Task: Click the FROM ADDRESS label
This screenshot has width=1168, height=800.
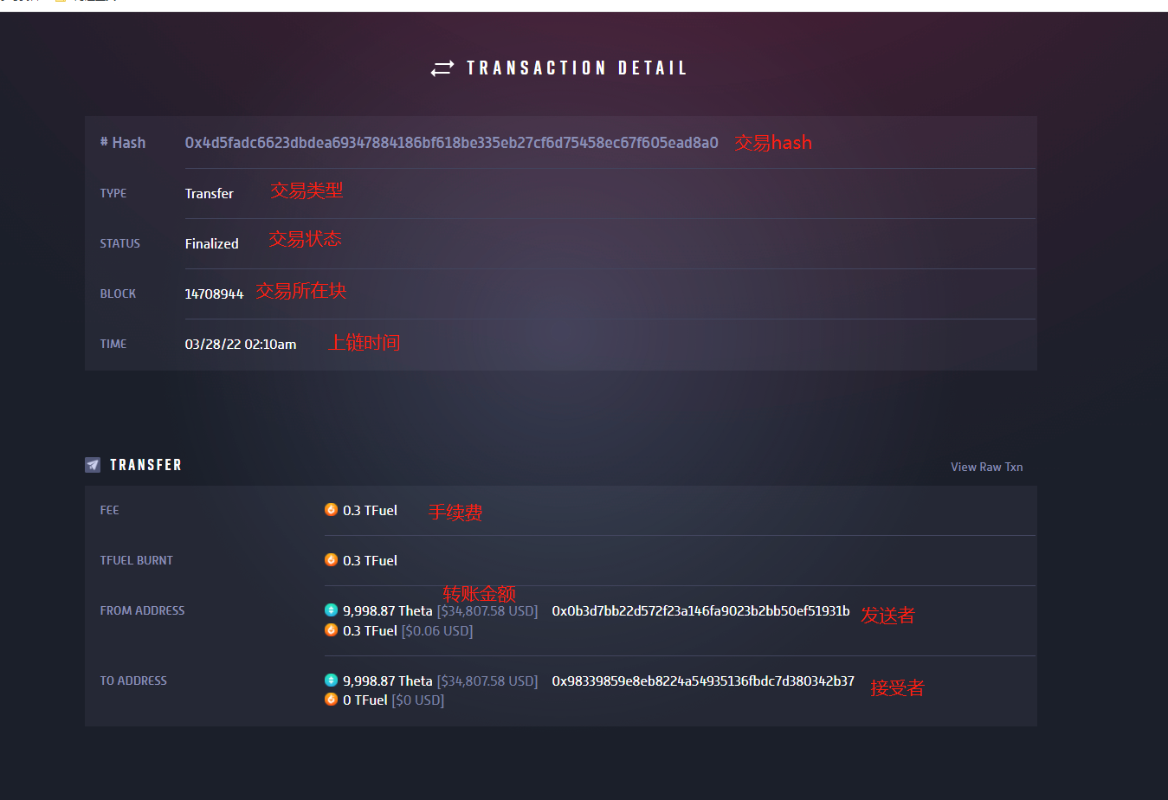Action: pos(142,611)
